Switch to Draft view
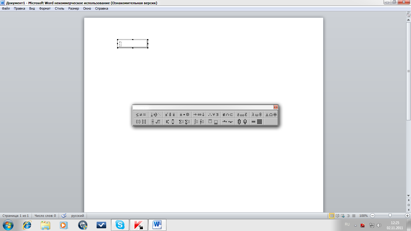Image resolution: width=411 pixels, height=231 pixels. pyautogui.click(x=354, y=216)
